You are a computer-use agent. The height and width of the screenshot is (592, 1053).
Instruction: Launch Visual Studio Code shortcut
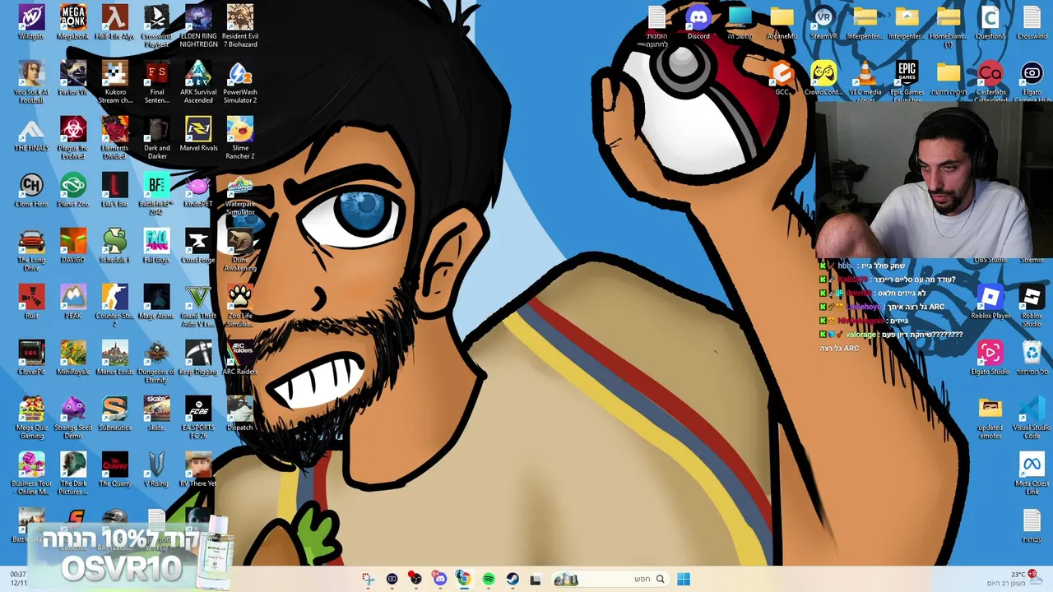click(x=1032, y=418)
